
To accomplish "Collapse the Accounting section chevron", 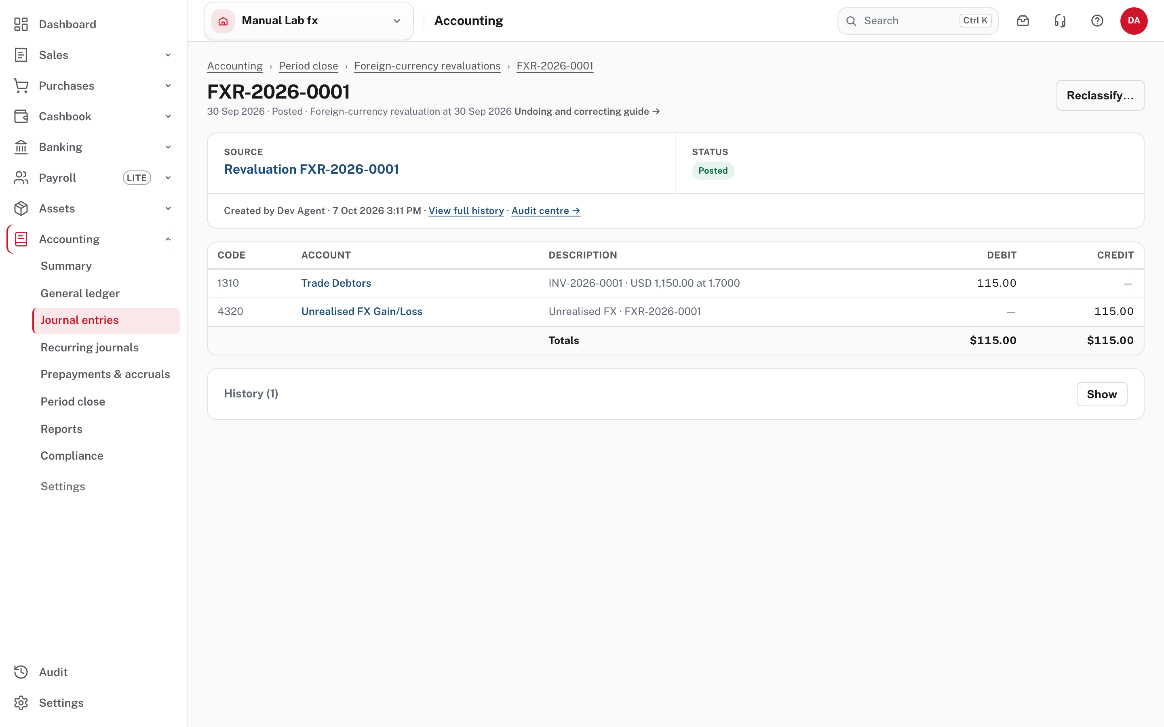I will (168, 239).
